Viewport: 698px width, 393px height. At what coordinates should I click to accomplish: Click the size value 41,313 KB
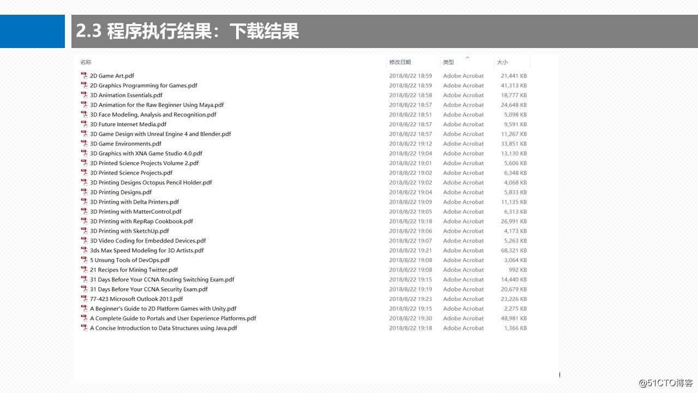514,85
